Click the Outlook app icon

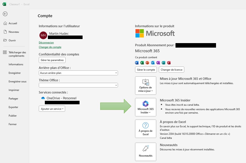(153, 63)
